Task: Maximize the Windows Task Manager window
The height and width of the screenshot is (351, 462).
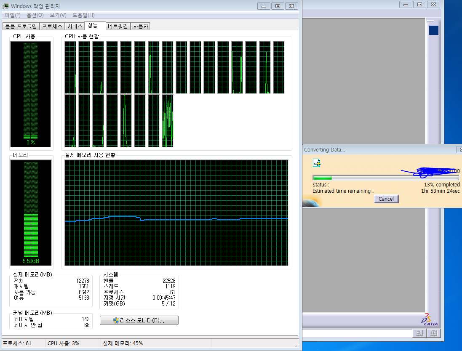Action: click(x=278, y=6)
